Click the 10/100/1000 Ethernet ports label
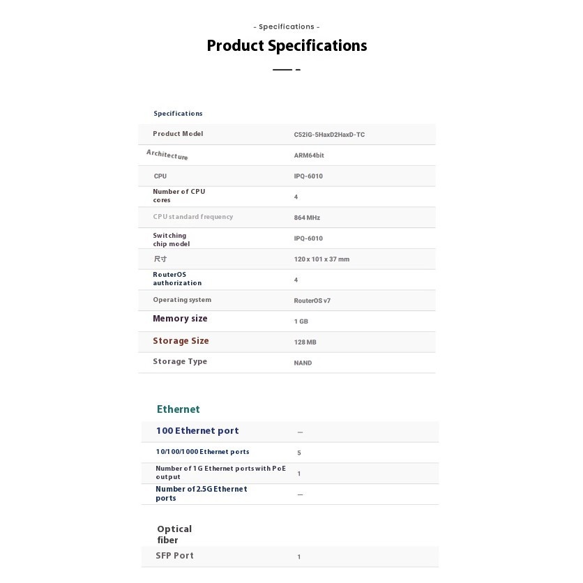 pos(202,452)
